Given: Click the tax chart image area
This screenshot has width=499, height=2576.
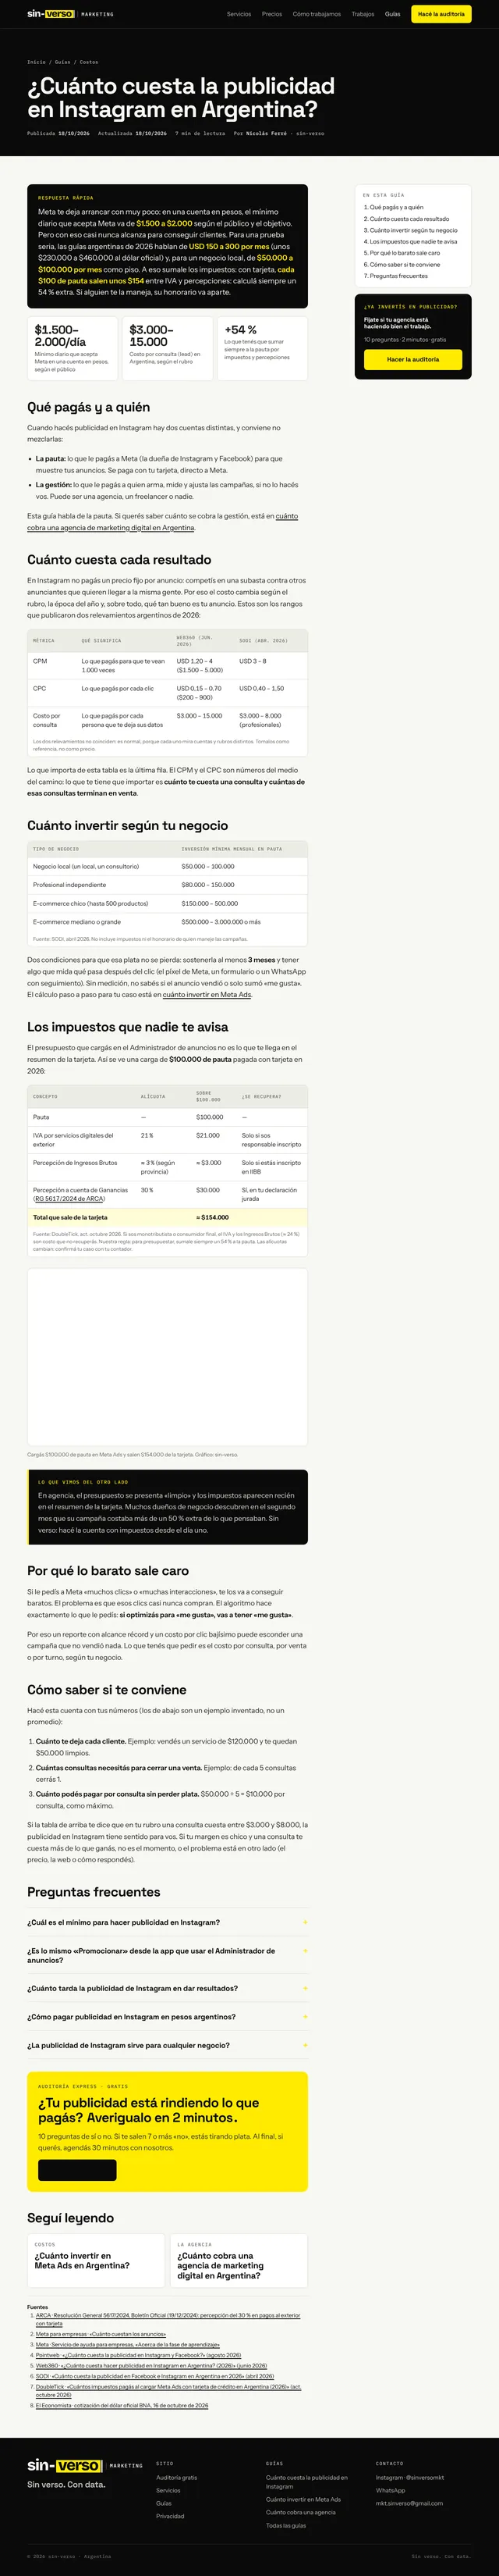Looking at the screenshot, I should [x=167, y=1356].
